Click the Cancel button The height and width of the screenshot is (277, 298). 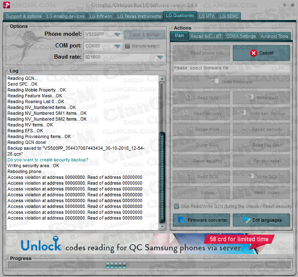pyautogui.click(x=261, y=53)
